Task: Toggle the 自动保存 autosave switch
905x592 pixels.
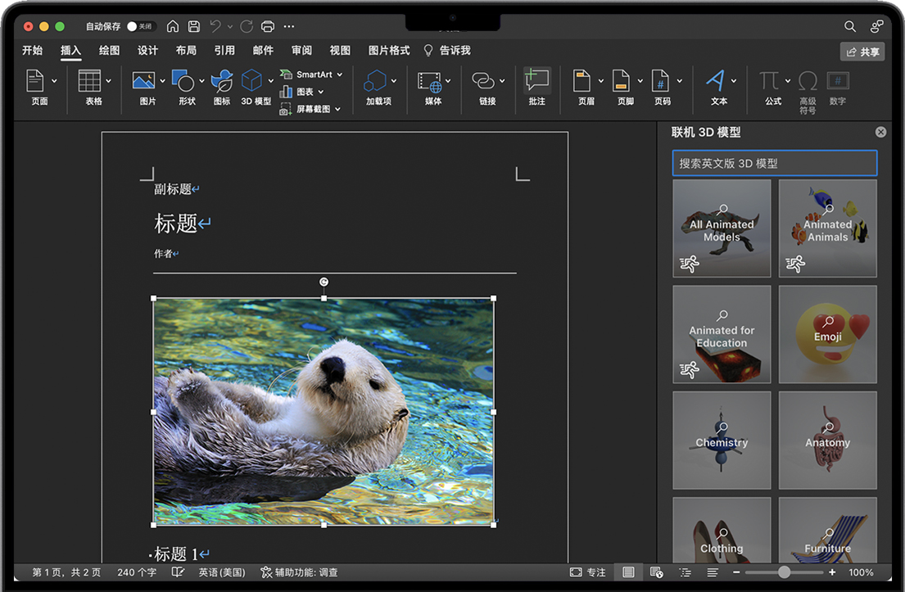Action: [141, 26]
